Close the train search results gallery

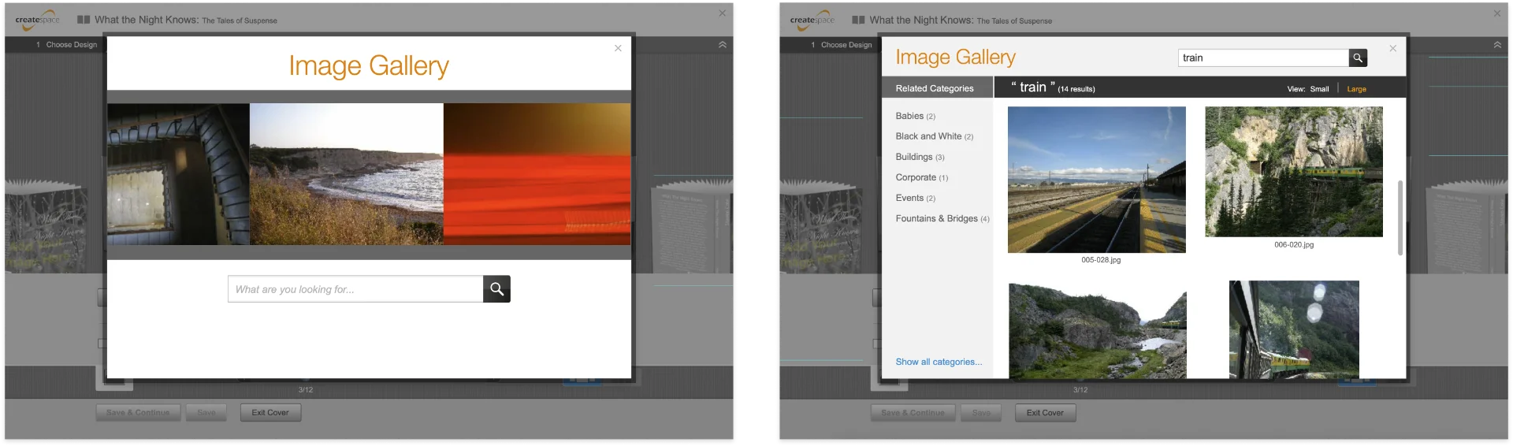(x=1392, y=49)
